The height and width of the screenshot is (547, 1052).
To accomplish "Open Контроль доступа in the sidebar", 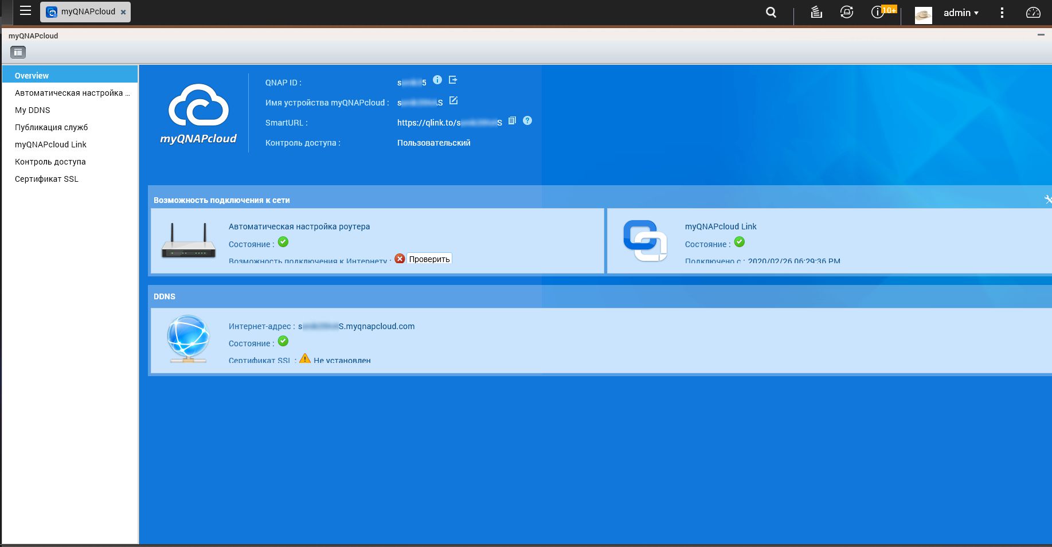I will (70, 162).
